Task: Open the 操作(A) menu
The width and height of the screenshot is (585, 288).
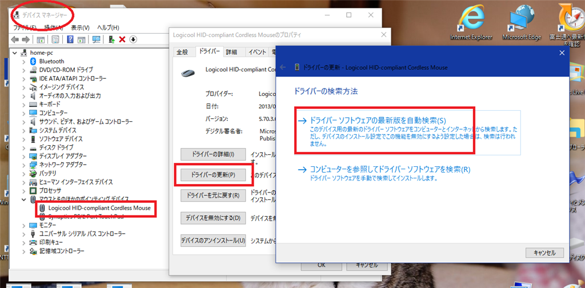Action: pos(53,27)
